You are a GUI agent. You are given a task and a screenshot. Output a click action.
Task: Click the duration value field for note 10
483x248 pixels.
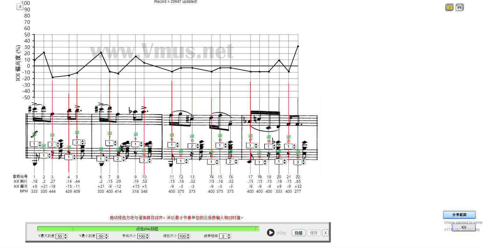(x=144, y=160)
